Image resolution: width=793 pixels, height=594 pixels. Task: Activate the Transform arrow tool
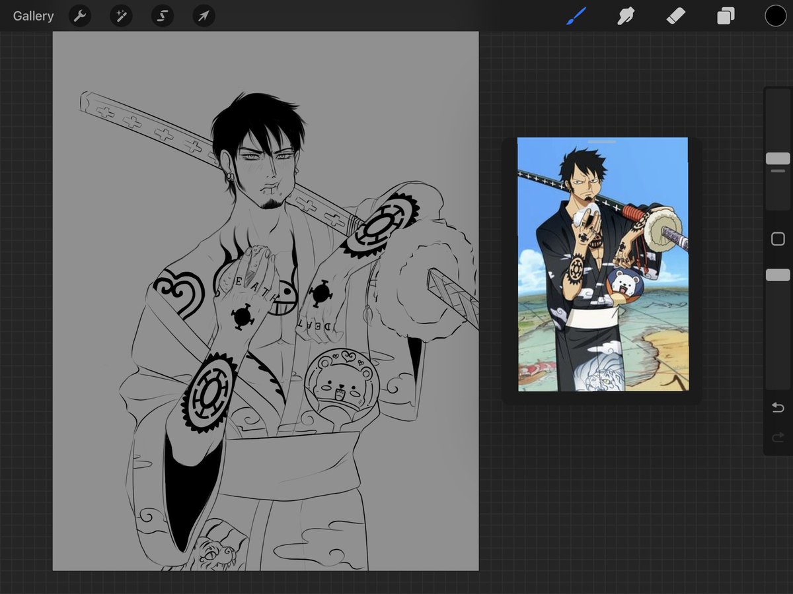pos(204,16)
